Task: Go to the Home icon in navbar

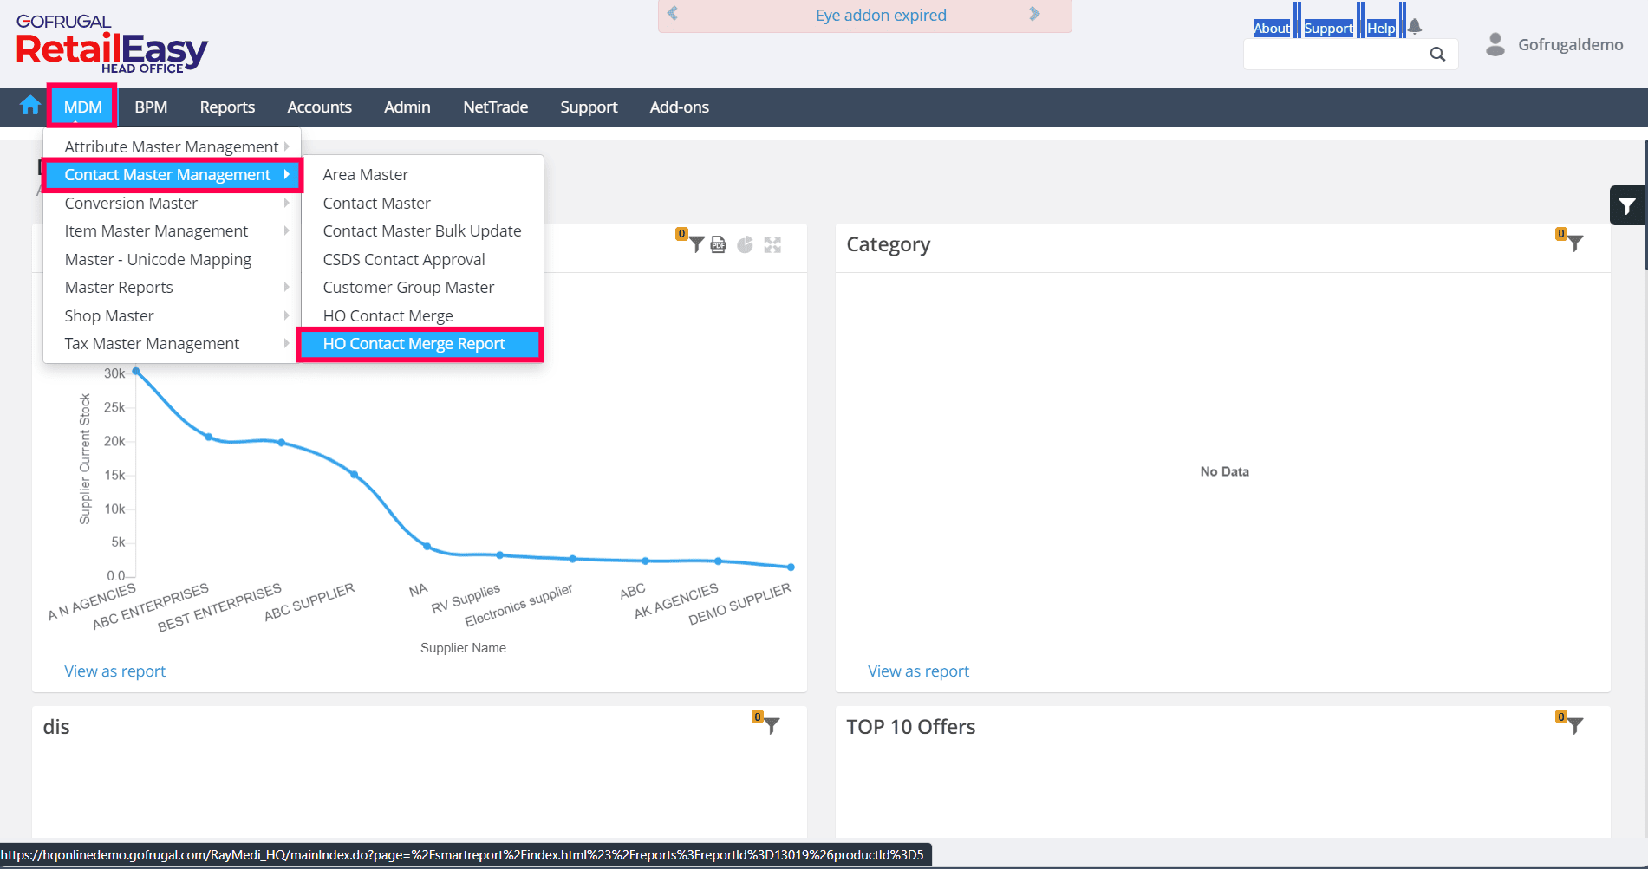Action: tap(30, 106)
